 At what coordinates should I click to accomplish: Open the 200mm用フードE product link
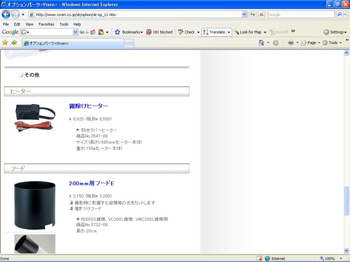click(x=92, y=183)
